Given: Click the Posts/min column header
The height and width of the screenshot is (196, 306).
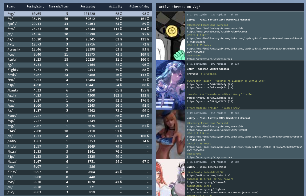Looking at the screenshot, I should 34,7.
